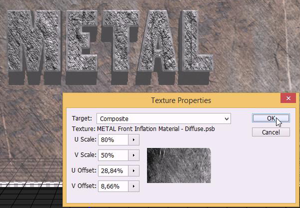Screen dimensions: 300x208
Task: Select the 3D letter T on canvas
Action: (x=111, y=42)
